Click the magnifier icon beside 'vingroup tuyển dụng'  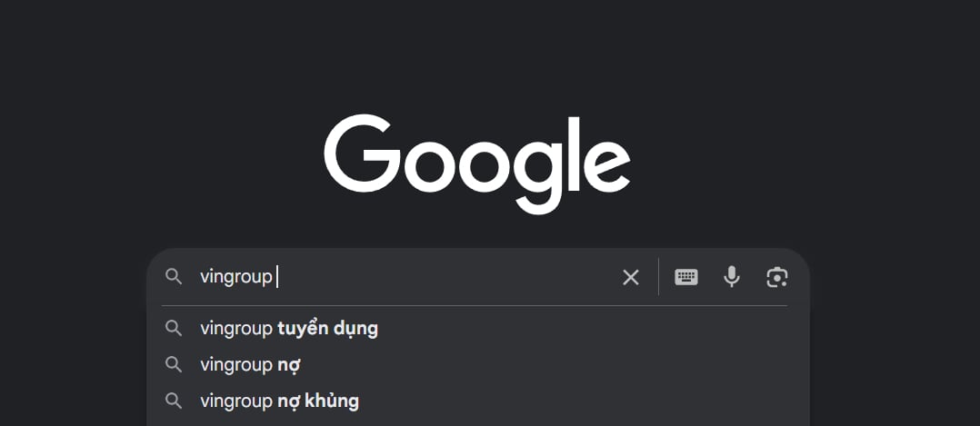173,329
